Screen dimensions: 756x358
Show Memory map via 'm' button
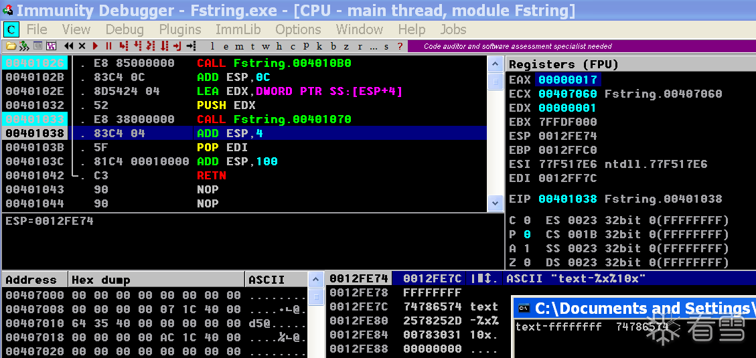239,46
